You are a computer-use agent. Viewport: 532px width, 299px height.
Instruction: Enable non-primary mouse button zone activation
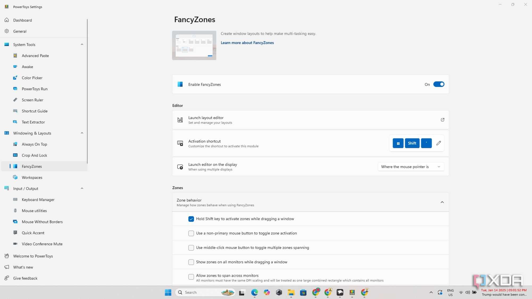pos(191,233)
